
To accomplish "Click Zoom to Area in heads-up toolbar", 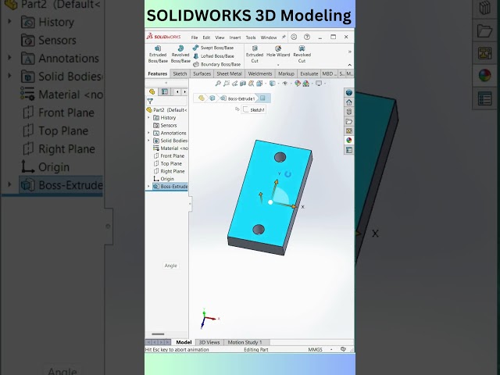I will [227, 84].
